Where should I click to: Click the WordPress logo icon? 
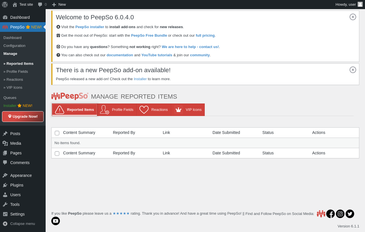(x=5, y=5)
